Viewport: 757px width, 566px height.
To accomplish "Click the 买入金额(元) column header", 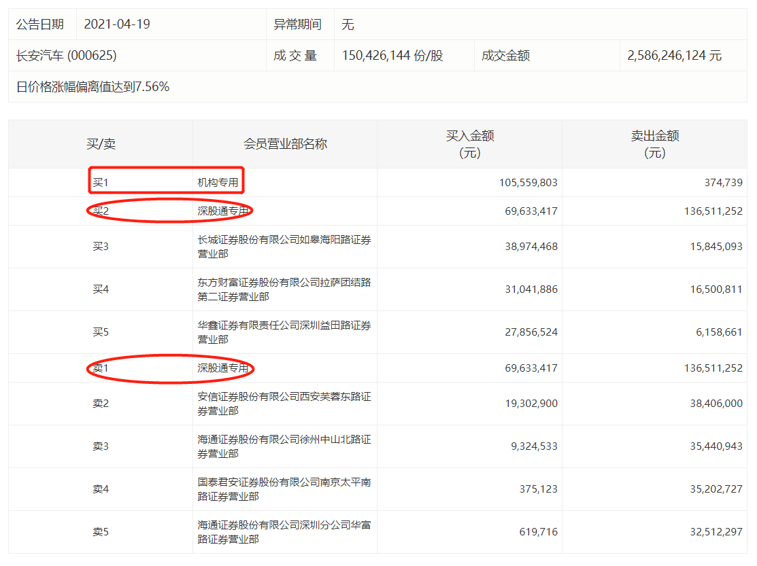I will pyautogui.click(x=470, y=144).
